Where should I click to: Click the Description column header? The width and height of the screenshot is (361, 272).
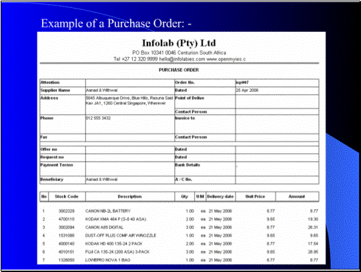[130, 197]
